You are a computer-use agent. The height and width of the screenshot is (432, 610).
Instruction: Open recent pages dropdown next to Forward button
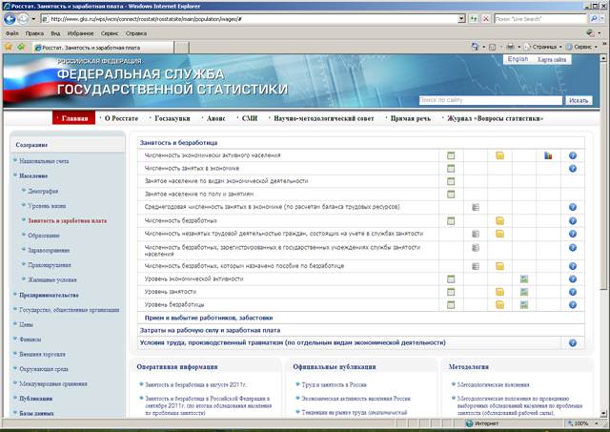click(33, 19)
